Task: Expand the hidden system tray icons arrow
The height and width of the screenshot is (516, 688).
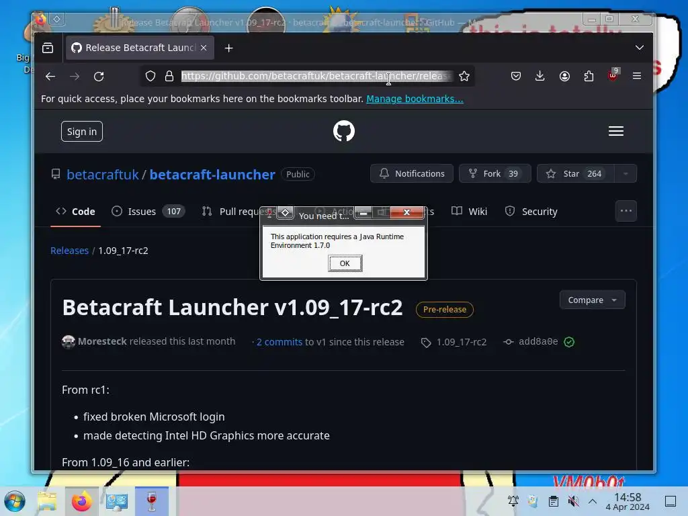Action: point(593,501)
